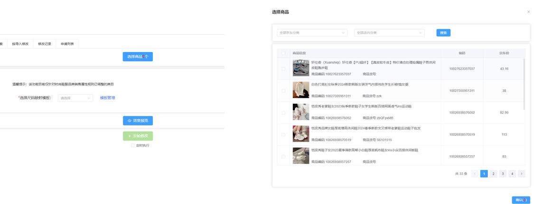The width and height of the screenshot is (553, 204).
Task: Click the blue 搜索 button
Action: (443, 33)
